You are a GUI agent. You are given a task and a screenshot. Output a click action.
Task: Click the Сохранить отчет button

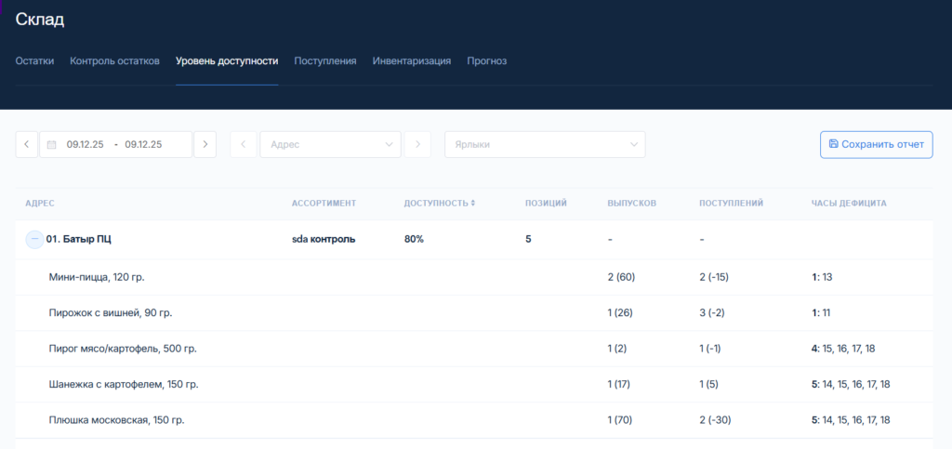[x=876, y=144]
